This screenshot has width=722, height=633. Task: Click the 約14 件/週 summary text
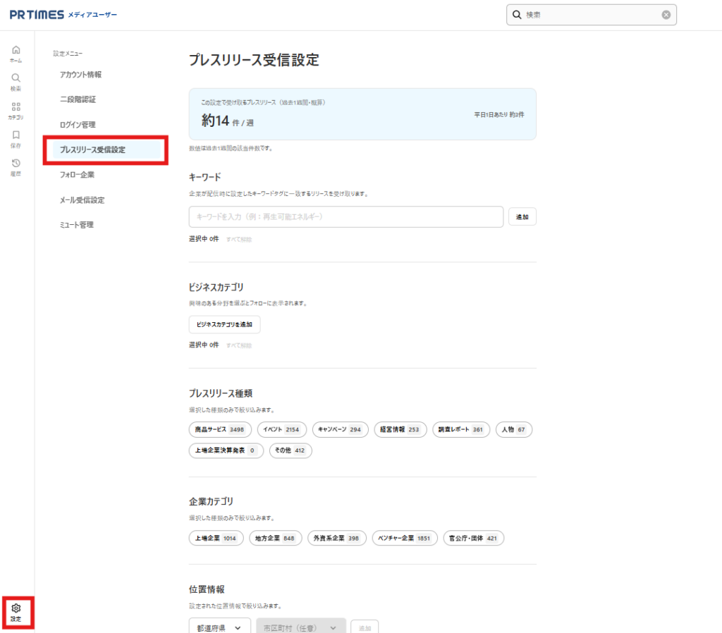pyautogui.click(x=228, y=121)
